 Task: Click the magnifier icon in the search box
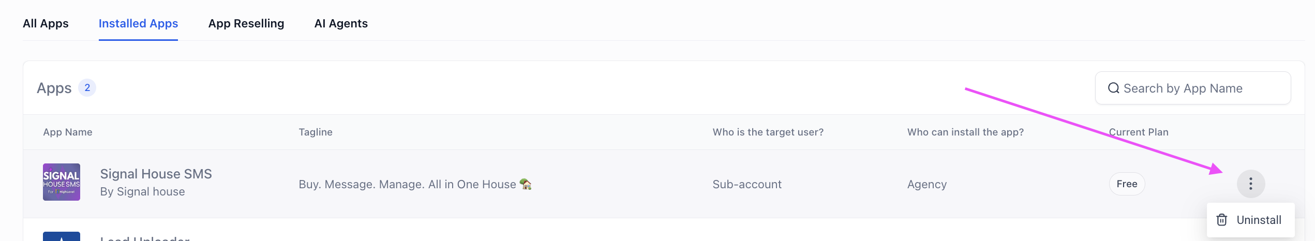tap(1113, 88)
